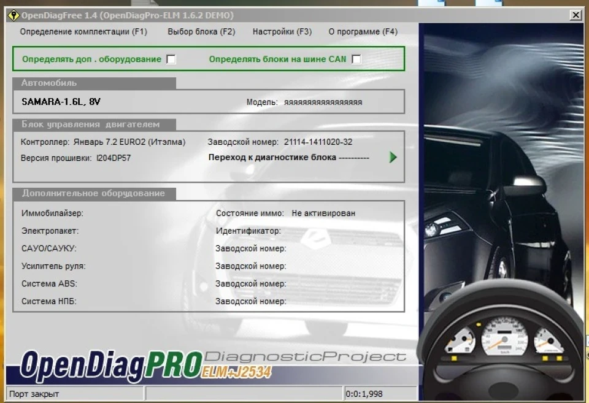Viewport: 589px width, 403px height.
Task: Click controller value 'Январь 7.2 EURO2 (Итэлма)'
Action: pyautogui.click(x=129, y=142)
